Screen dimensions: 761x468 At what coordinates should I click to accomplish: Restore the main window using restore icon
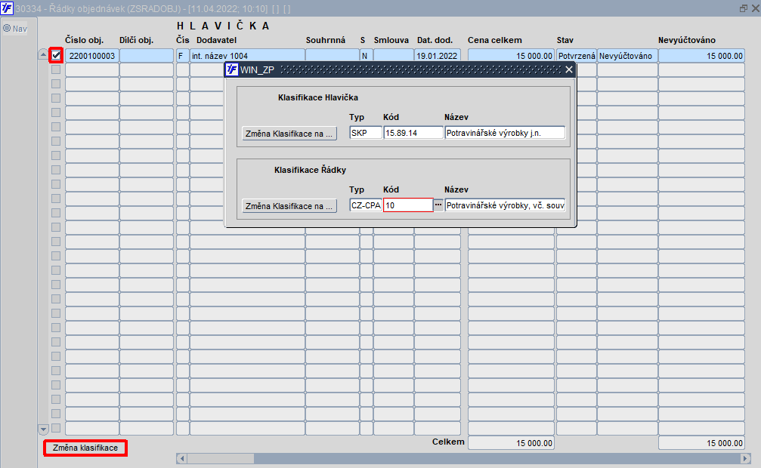[x=743, y=8]
